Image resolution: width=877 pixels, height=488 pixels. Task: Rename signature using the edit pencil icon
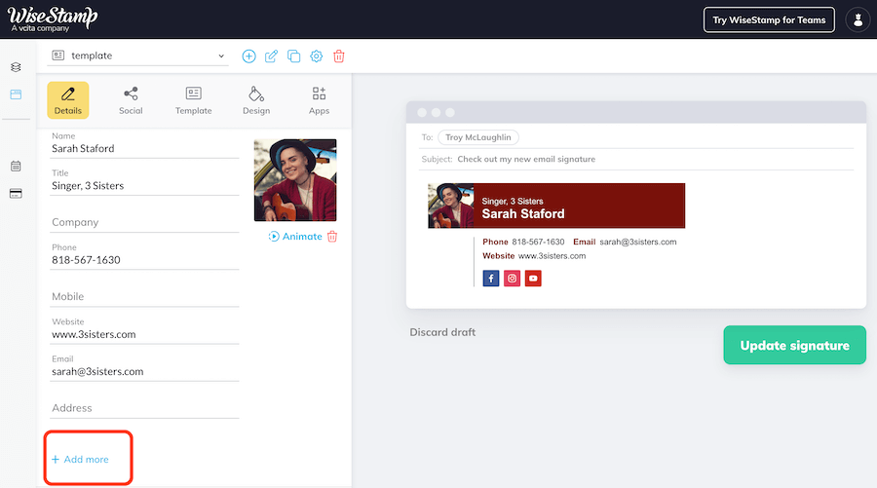(x=271, y=56)
